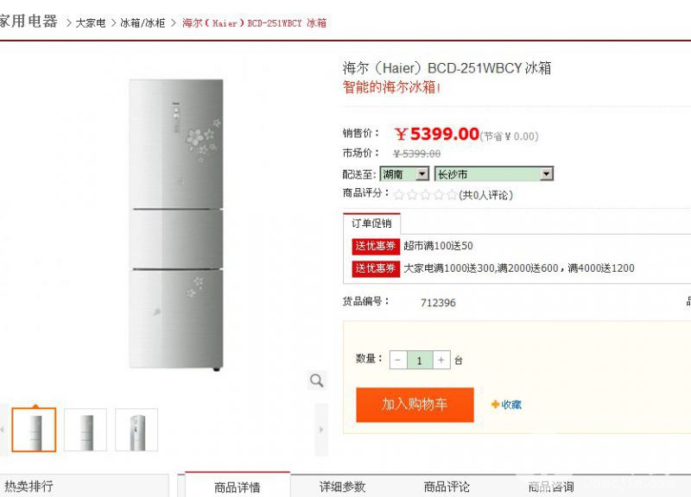View the third refrigerator thumbnail image

click(136, 430)
